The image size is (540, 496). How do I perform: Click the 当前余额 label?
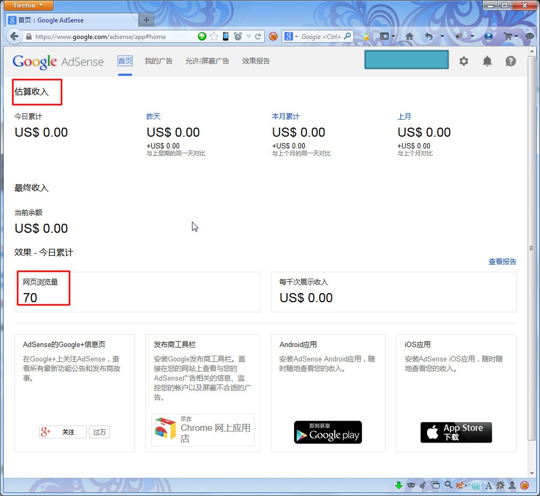28,212
